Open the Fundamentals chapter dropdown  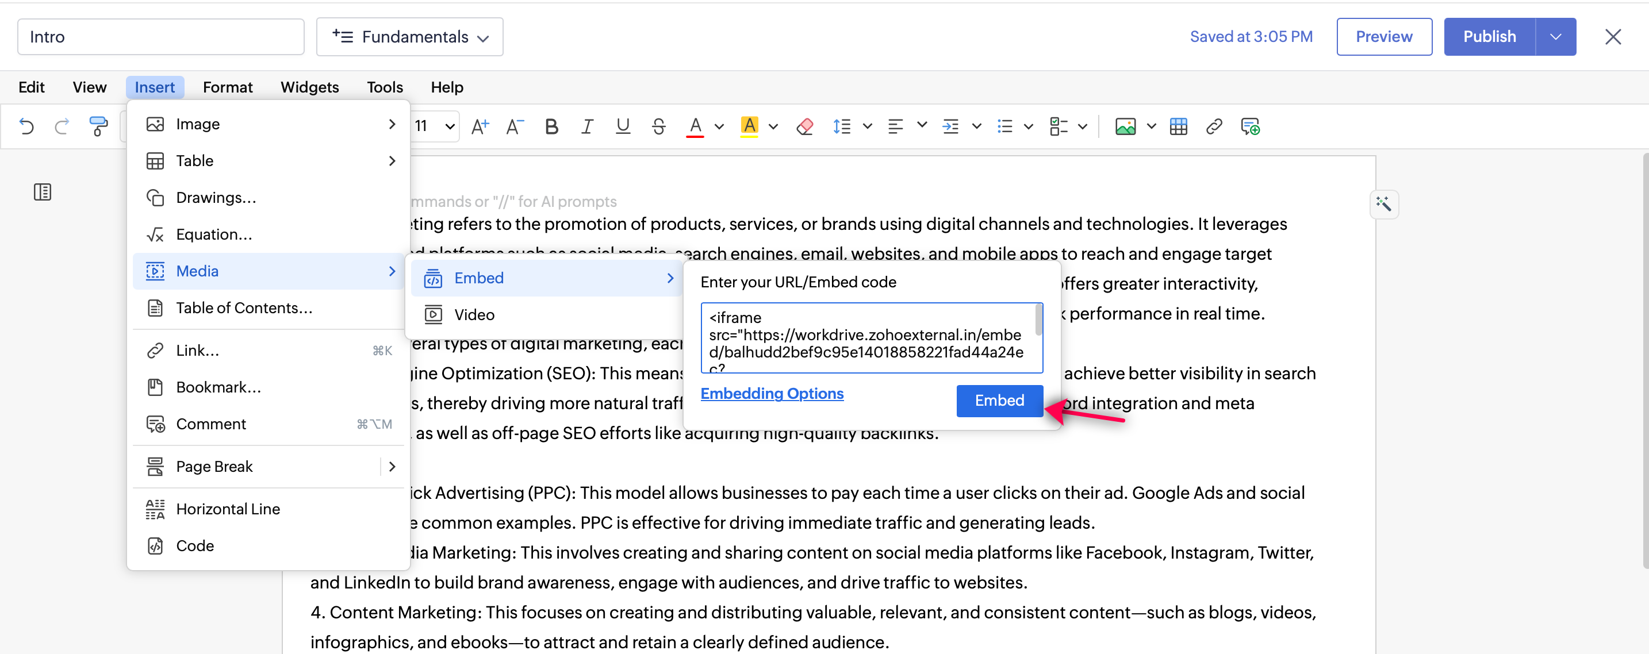410,37
